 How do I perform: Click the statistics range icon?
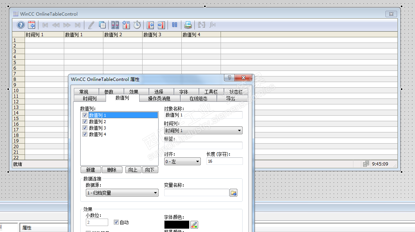(202, 25)
